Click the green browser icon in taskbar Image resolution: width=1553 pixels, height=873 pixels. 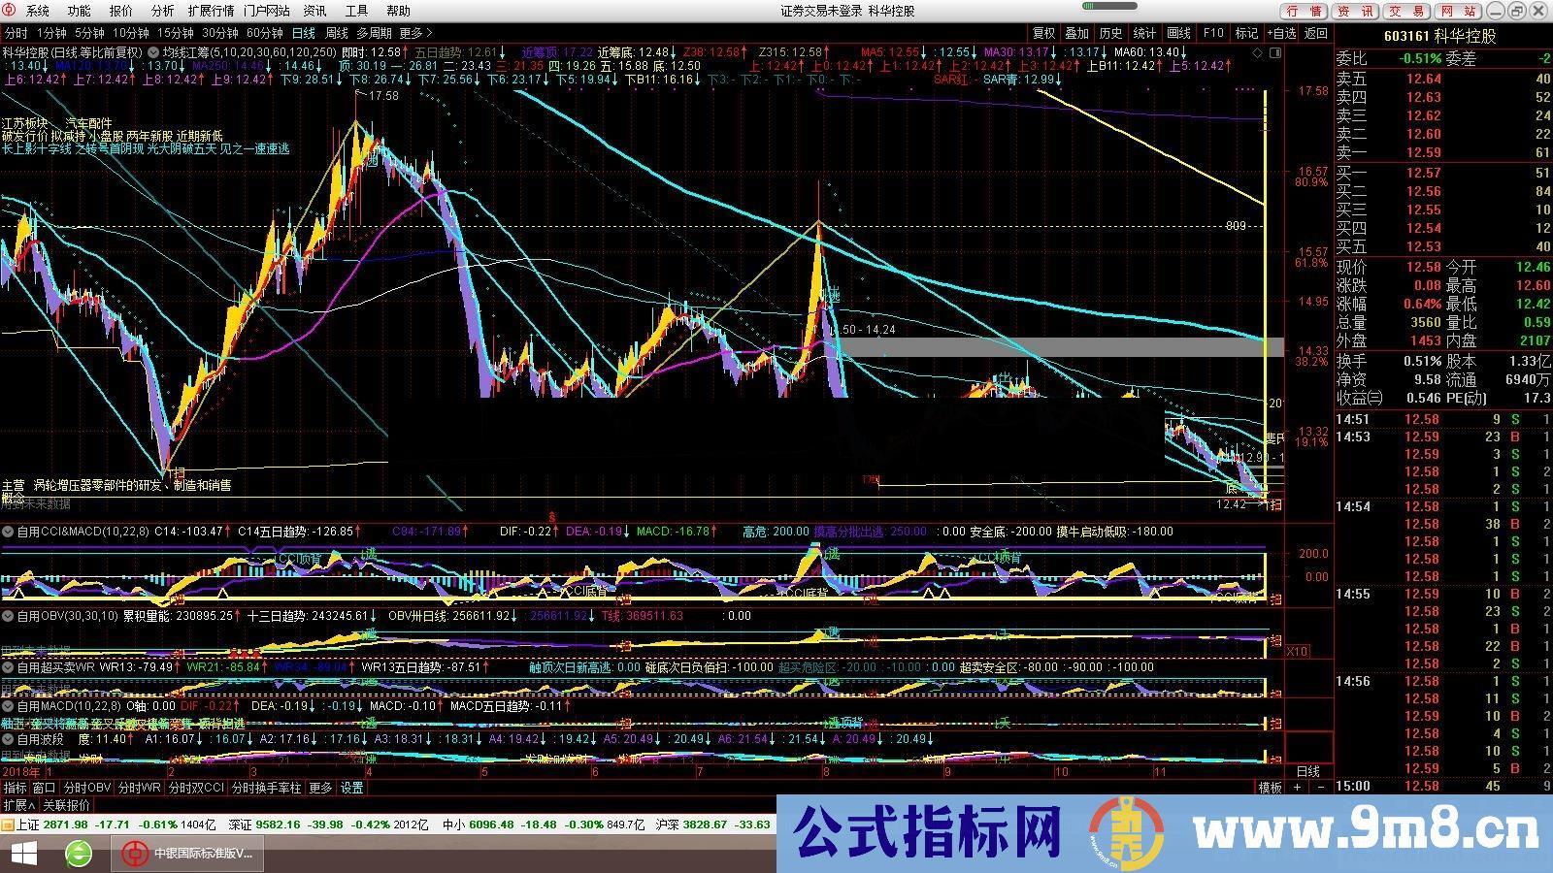tap(79, 854)
